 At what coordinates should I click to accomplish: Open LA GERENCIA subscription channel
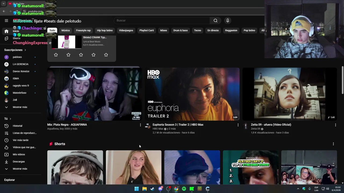[20, 64]
